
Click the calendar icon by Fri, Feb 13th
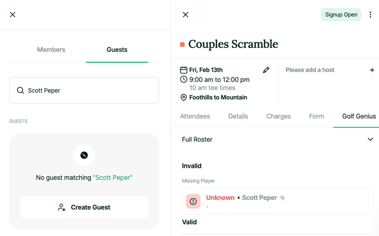(184, 70)
